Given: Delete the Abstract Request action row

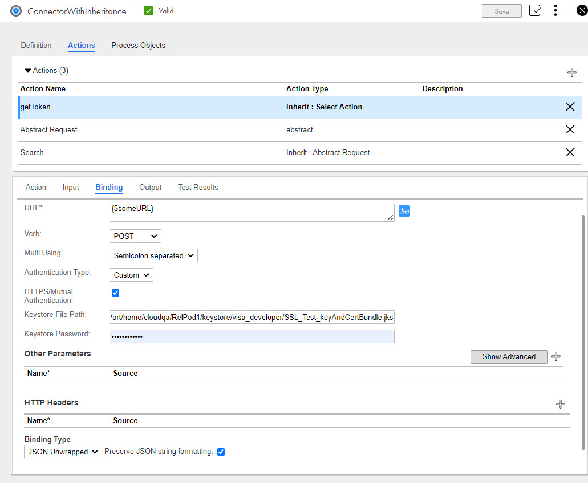Looking at the screenshot, I should coord(570,130).
